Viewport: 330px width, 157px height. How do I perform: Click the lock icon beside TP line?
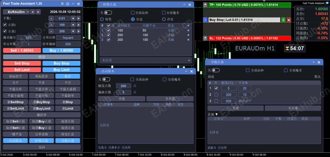coord(205,5)
